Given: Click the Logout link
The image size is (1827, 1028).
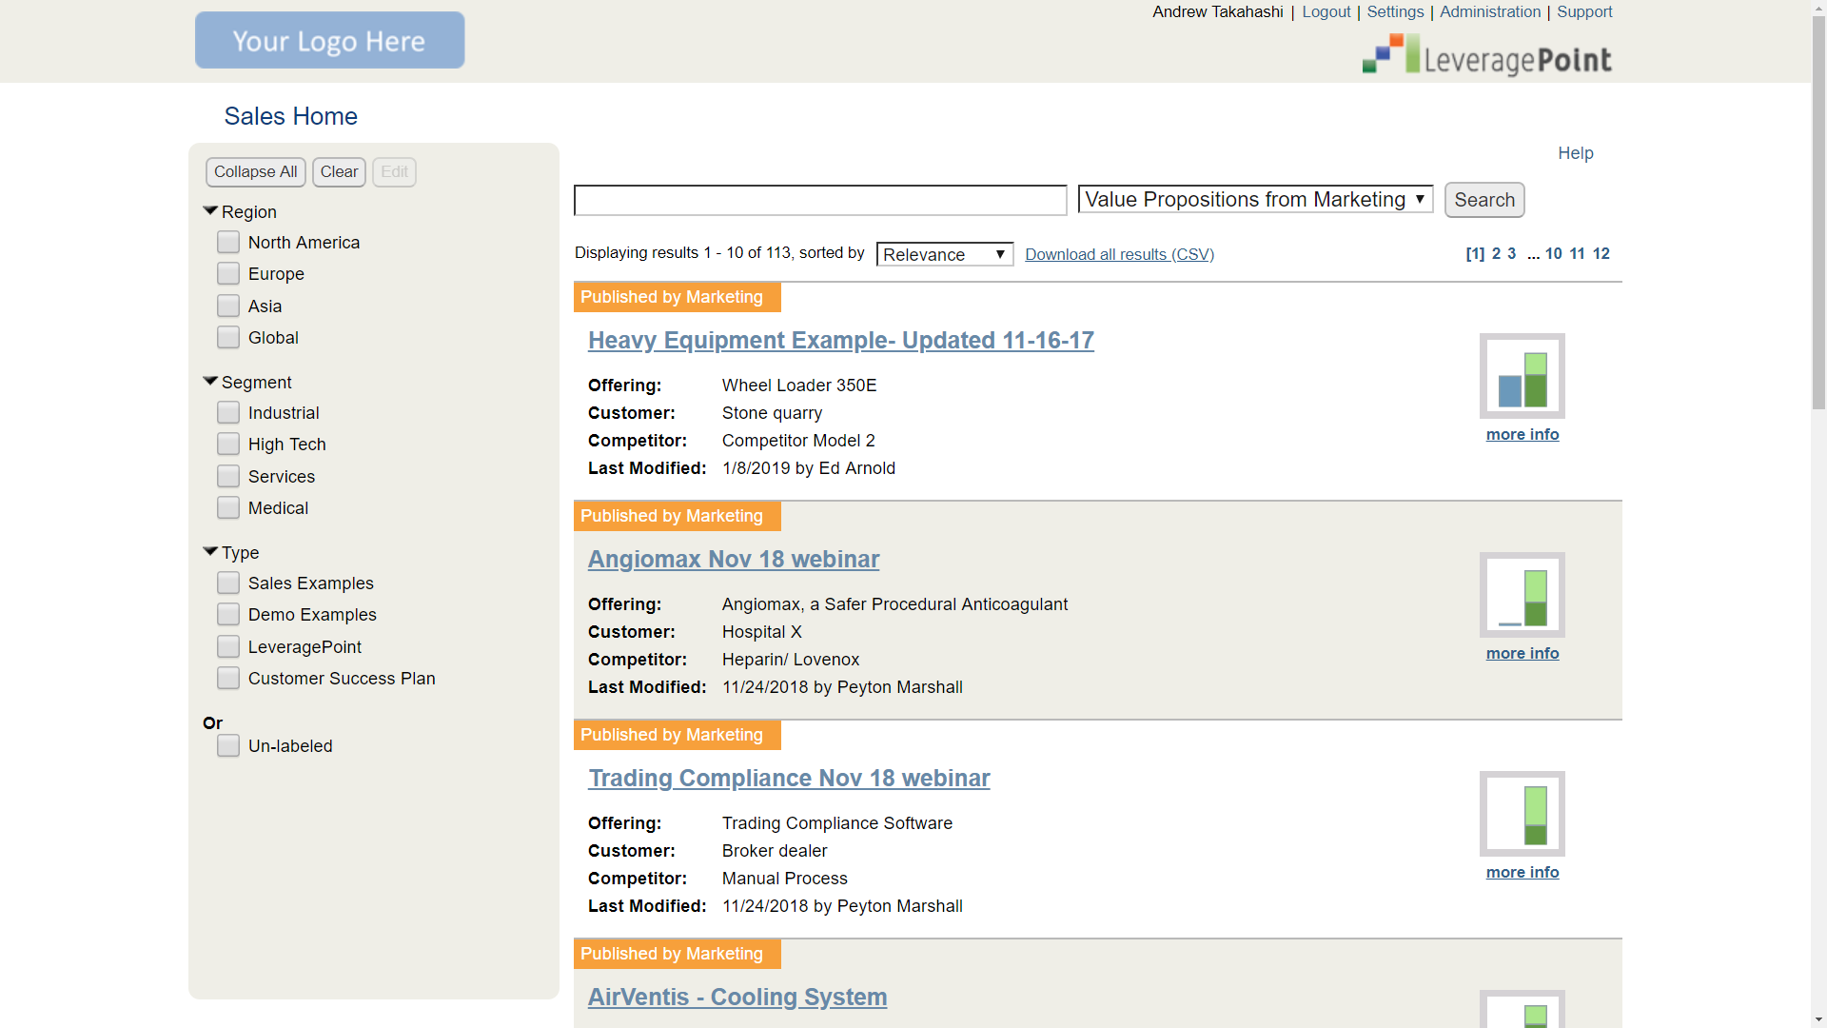Looking at the screenshot, I should click(x=1326, y=11).
